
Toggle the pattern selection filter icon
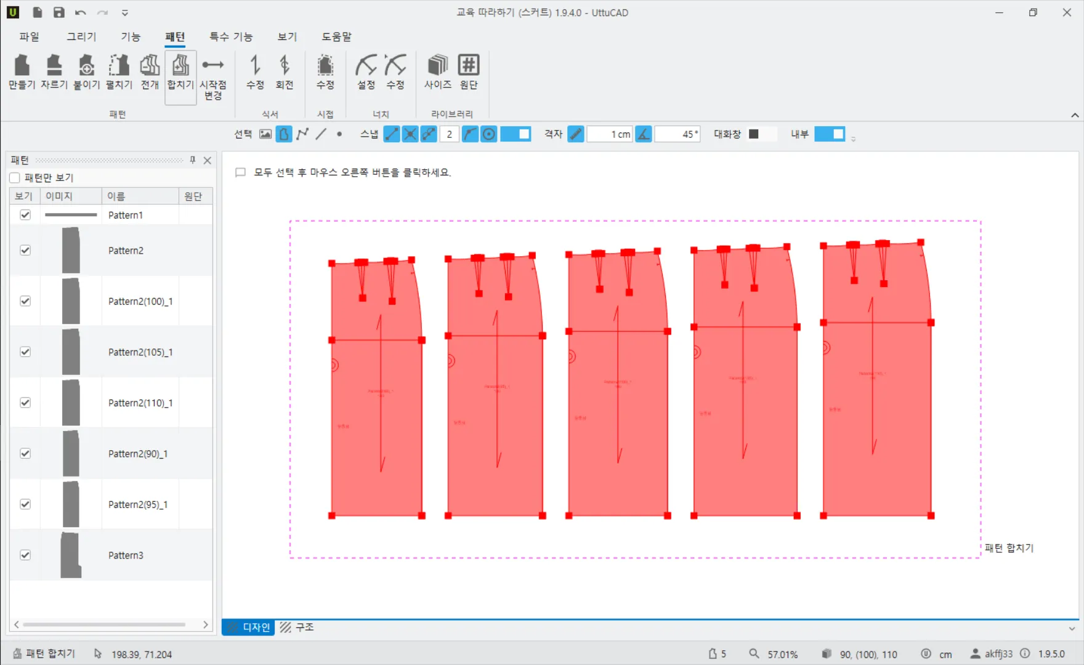click(284, 134)
